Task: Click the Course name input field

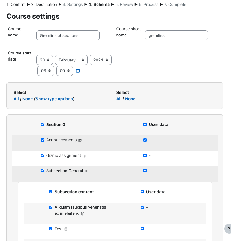Action: (x=68, y=35)
